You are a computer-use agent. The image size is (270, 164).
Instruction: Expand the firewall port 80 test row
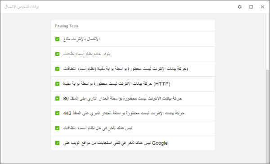point(133,99)
